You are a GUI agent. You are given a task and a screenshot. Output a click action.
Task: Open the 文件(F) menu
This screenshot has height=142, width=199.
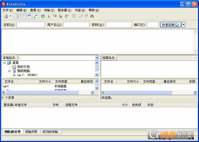8,10
